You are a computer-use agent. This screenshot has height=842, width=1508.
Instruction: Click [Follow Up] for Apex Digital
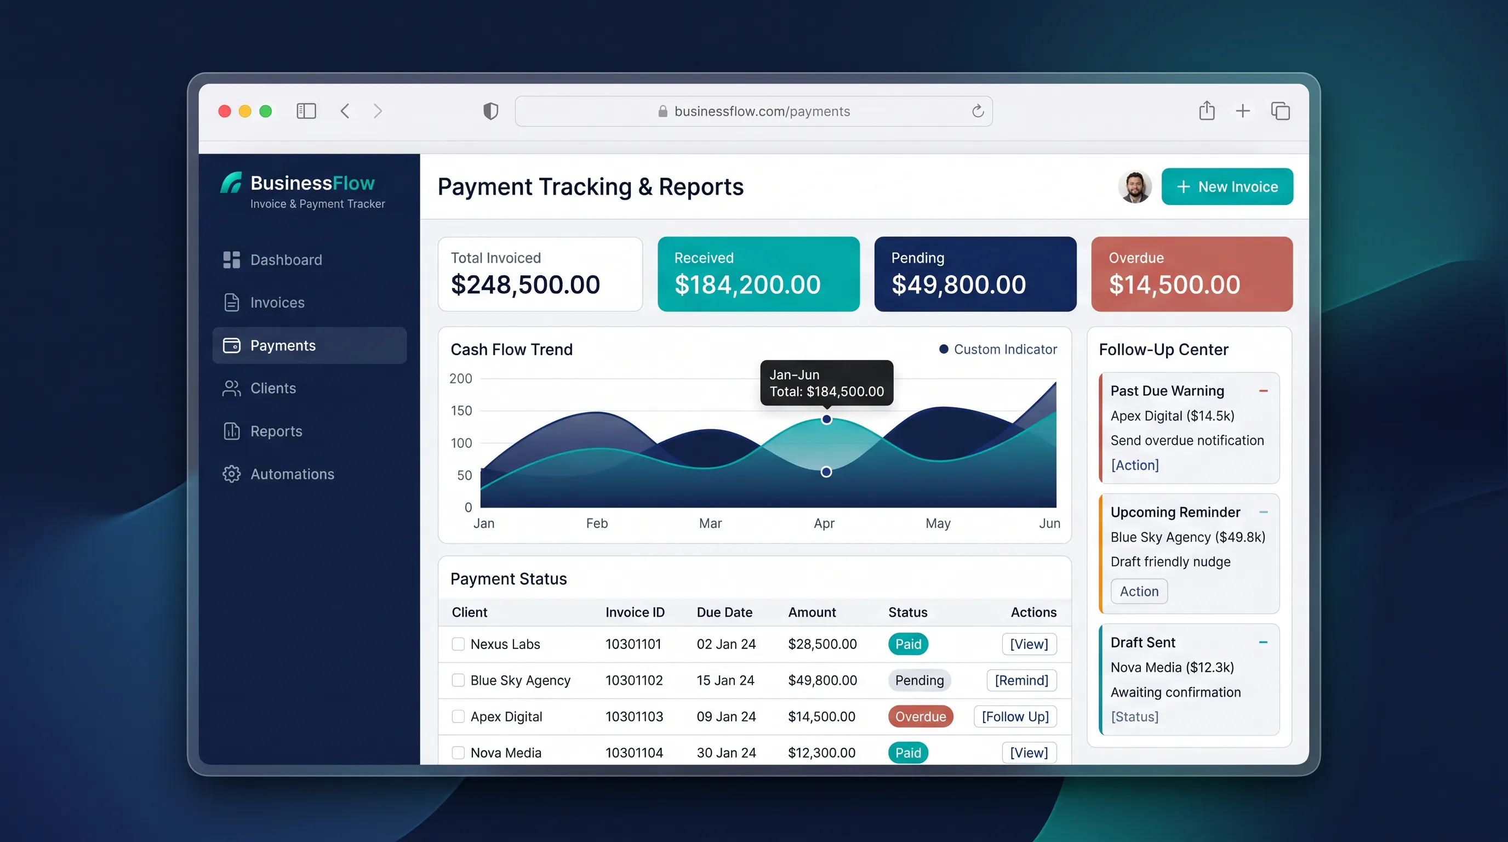[x=1015, y=716]
